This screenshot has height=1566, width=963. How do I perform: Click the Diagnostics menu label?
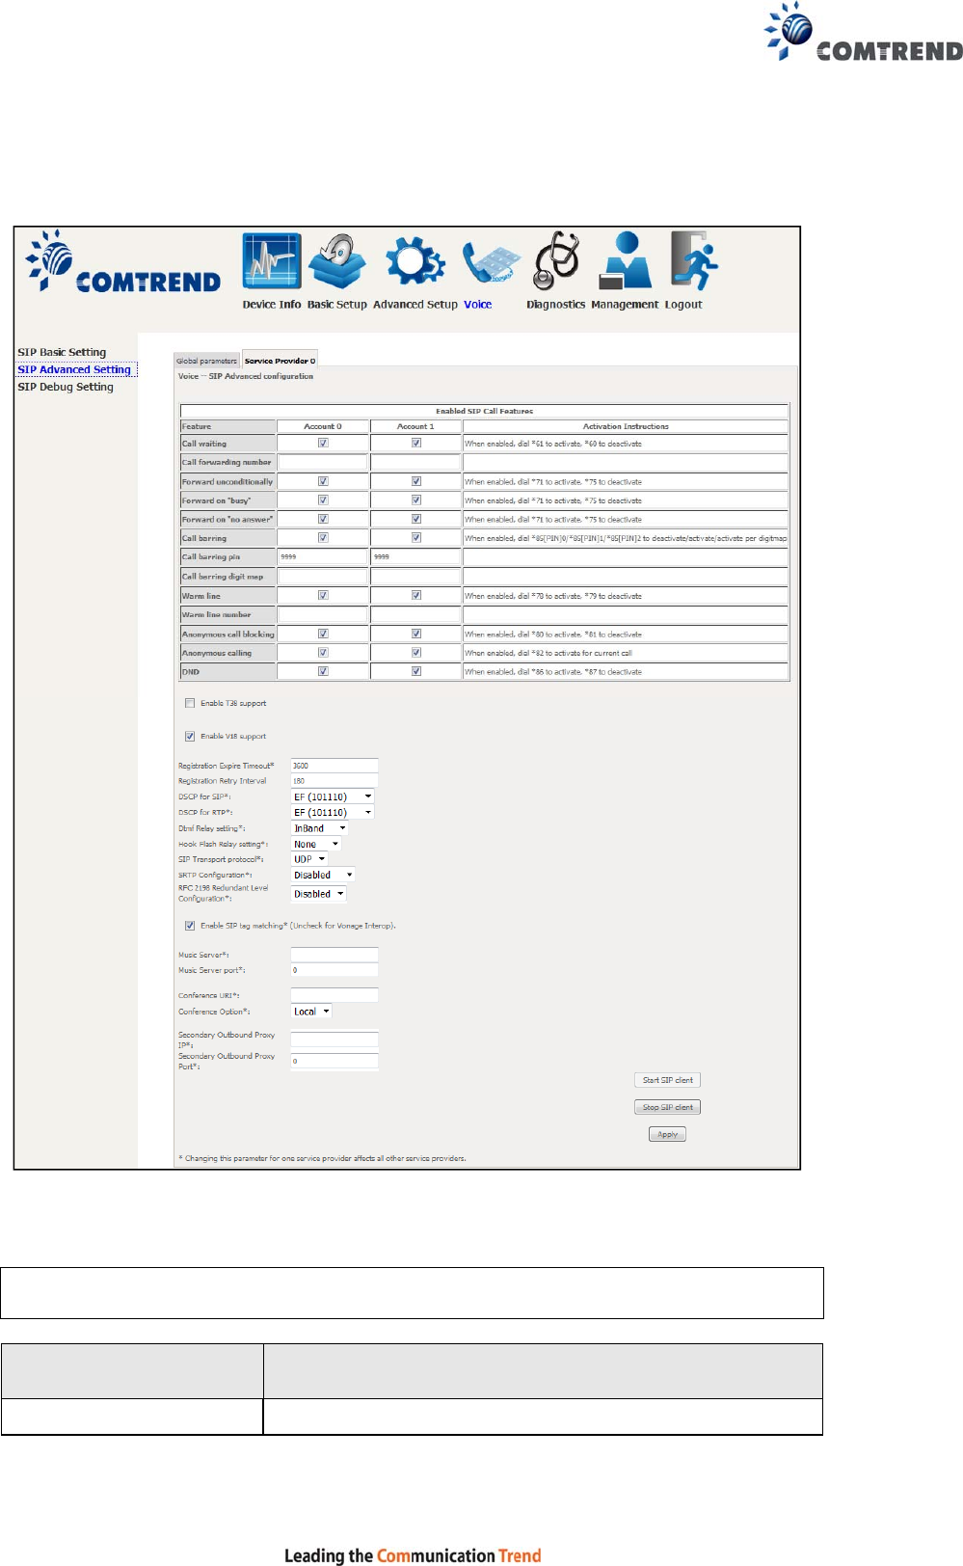coord(556,305)
